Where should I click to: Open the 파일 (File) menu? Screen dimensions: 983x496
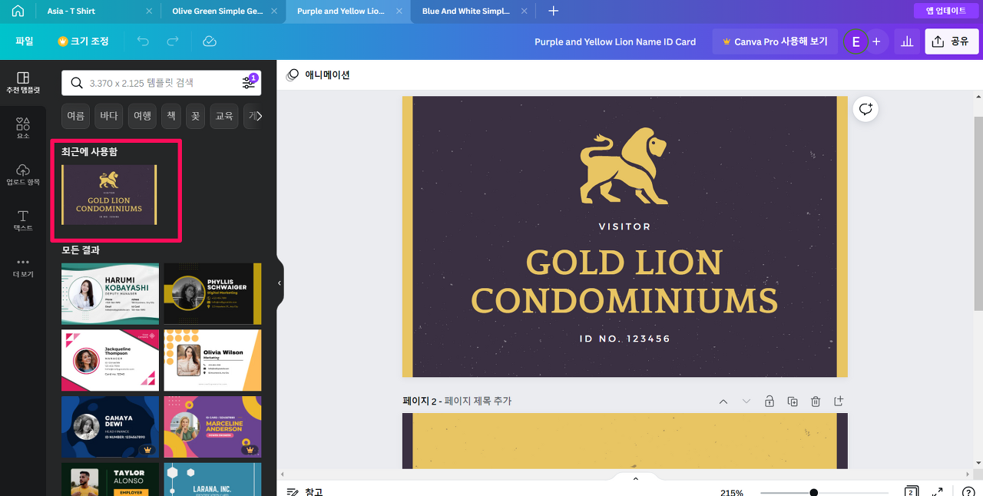coord(25,41)
